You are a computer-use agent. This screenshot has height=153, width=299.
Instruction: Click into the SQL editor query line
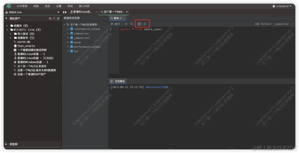click(141, 29)
